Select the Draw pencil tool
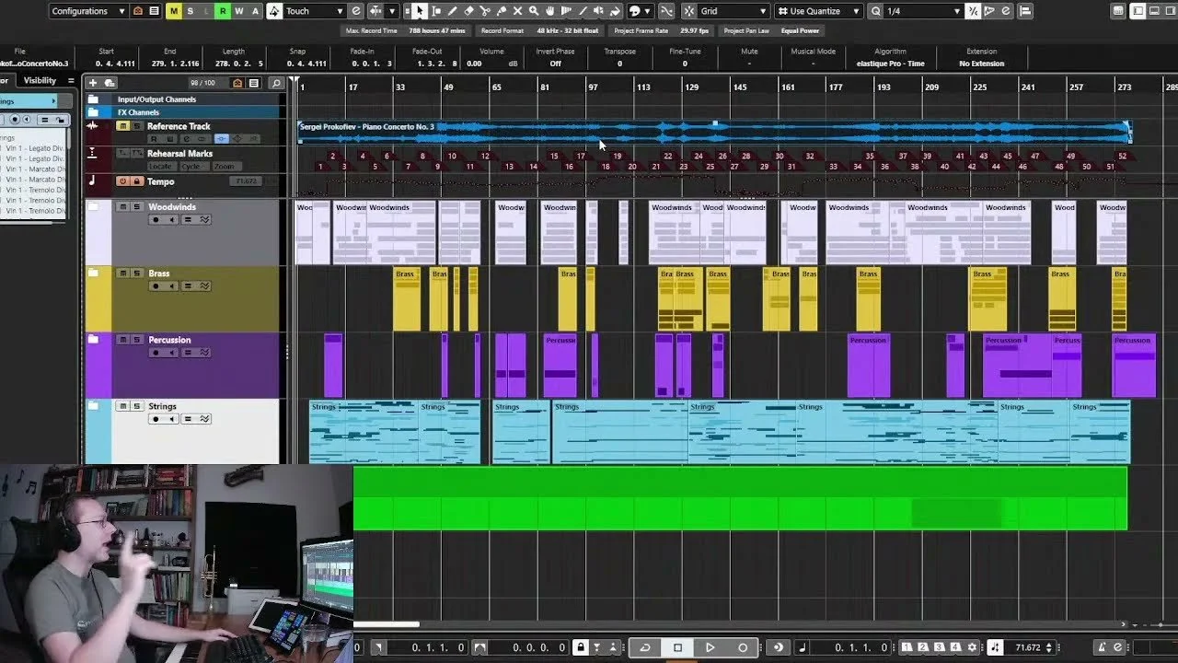 click(453, 10)
